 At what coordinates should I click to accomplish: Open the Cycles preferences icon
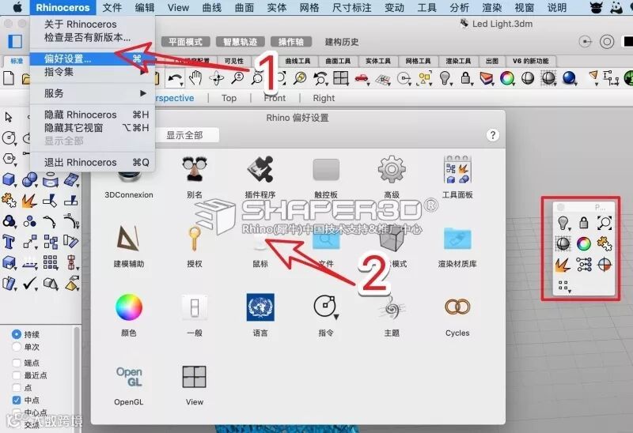[457, 307]
